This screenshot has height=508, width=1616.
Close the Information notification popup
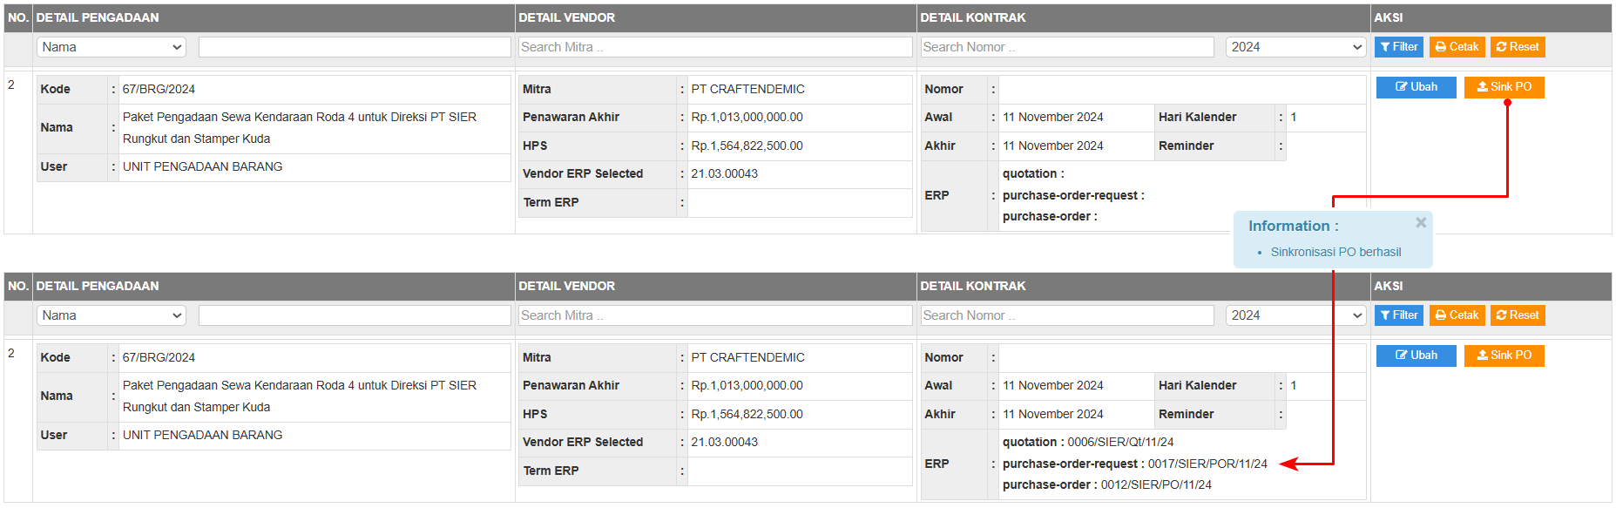click(x=1421, y=223)
